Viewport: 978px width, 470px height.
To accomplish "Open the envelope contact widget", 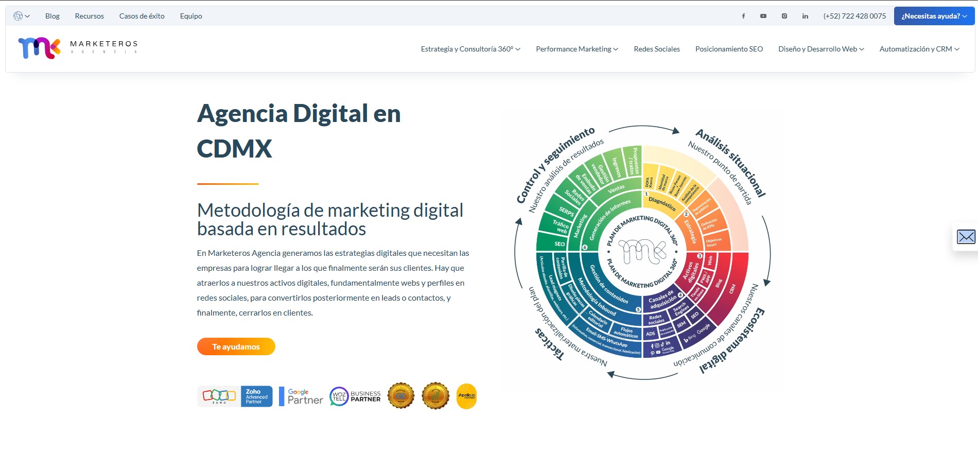I will click(x=966, y=237).
